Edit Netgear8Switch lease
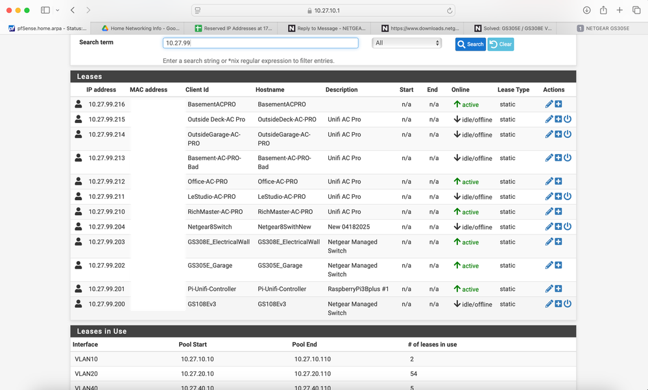Screen dimensions: 648x390 549,227
